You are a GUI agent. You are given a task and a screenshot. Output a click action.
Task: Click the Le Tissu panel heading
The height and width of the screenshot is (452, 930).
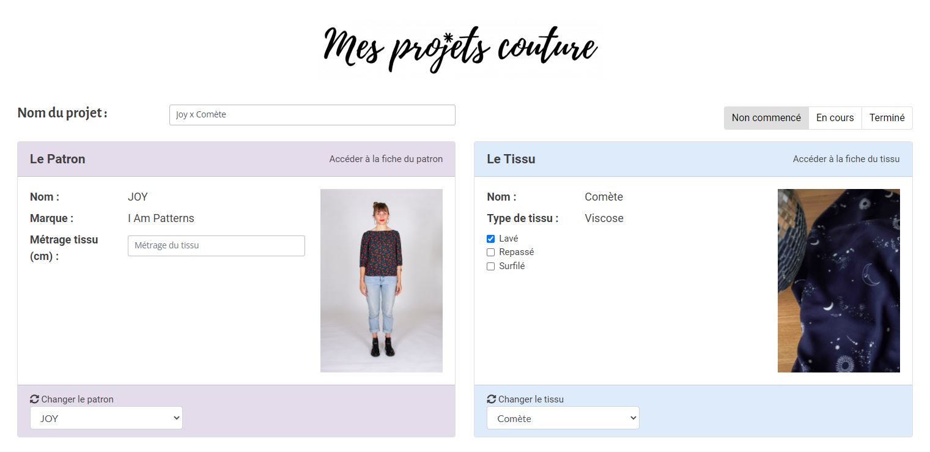(x=511, y=159)
